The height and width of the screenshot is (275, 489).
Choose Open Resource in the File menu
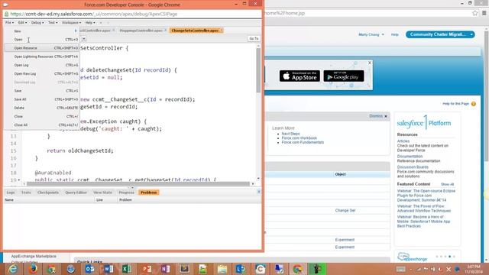tap(42, 48)
